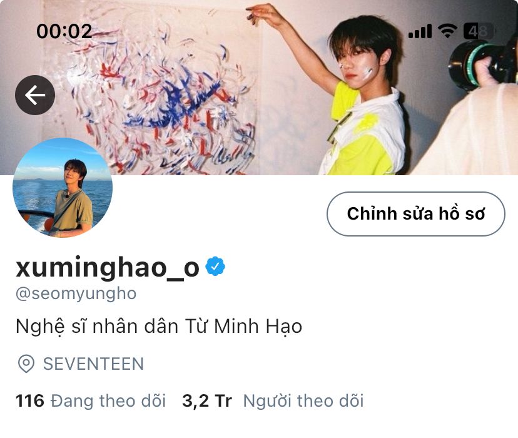518x438 pixels.
Task: Select the bio Nghệ sĩ nhân dân Từ Minh Hạo
Action: point(159,327)
